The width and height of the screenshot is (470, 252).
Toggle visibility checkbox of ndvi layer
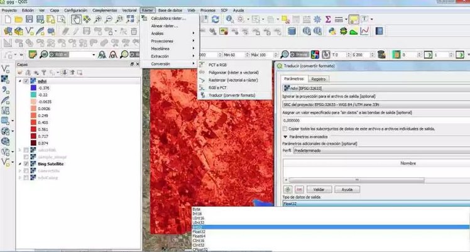[x=26, y=81]
